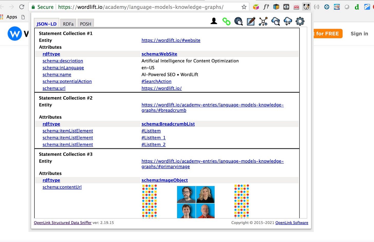Click the Sign in link on WordLift page
The width and height of the screenshot is (374, 242).
click(359, 34)
